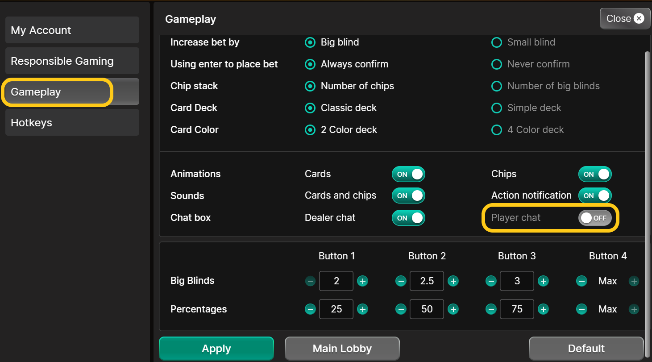Choose the Simple deck card style
This screenshot has height=362, width=652.
pyautogui.click(x=497, y=108)
